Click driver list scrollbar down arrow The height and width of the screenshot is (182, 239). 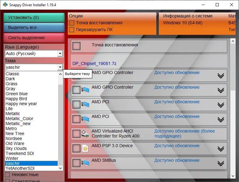point(233,176)
